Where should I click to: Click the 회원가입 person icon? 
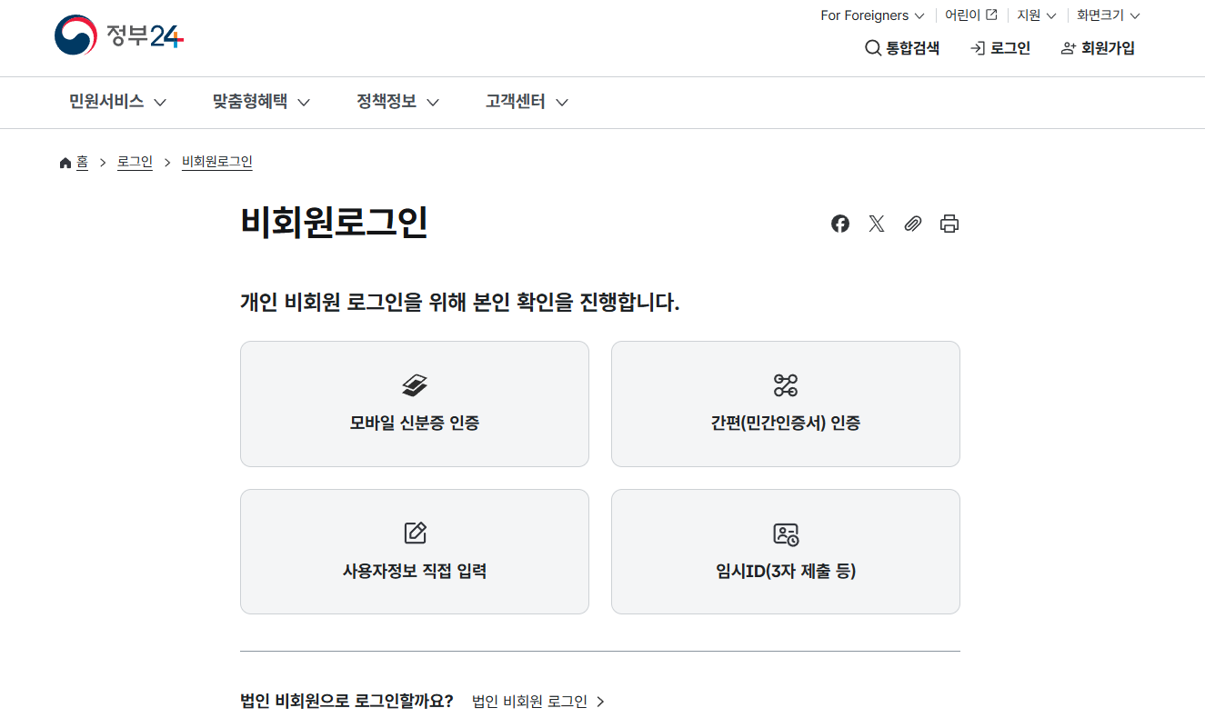click(x=1067, y=47)
